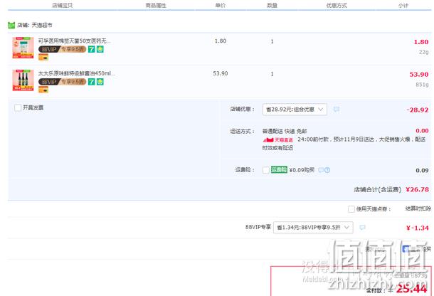434x296 pixels.
Task: Click the Tmall supermarket store icon
Action: 11,25
